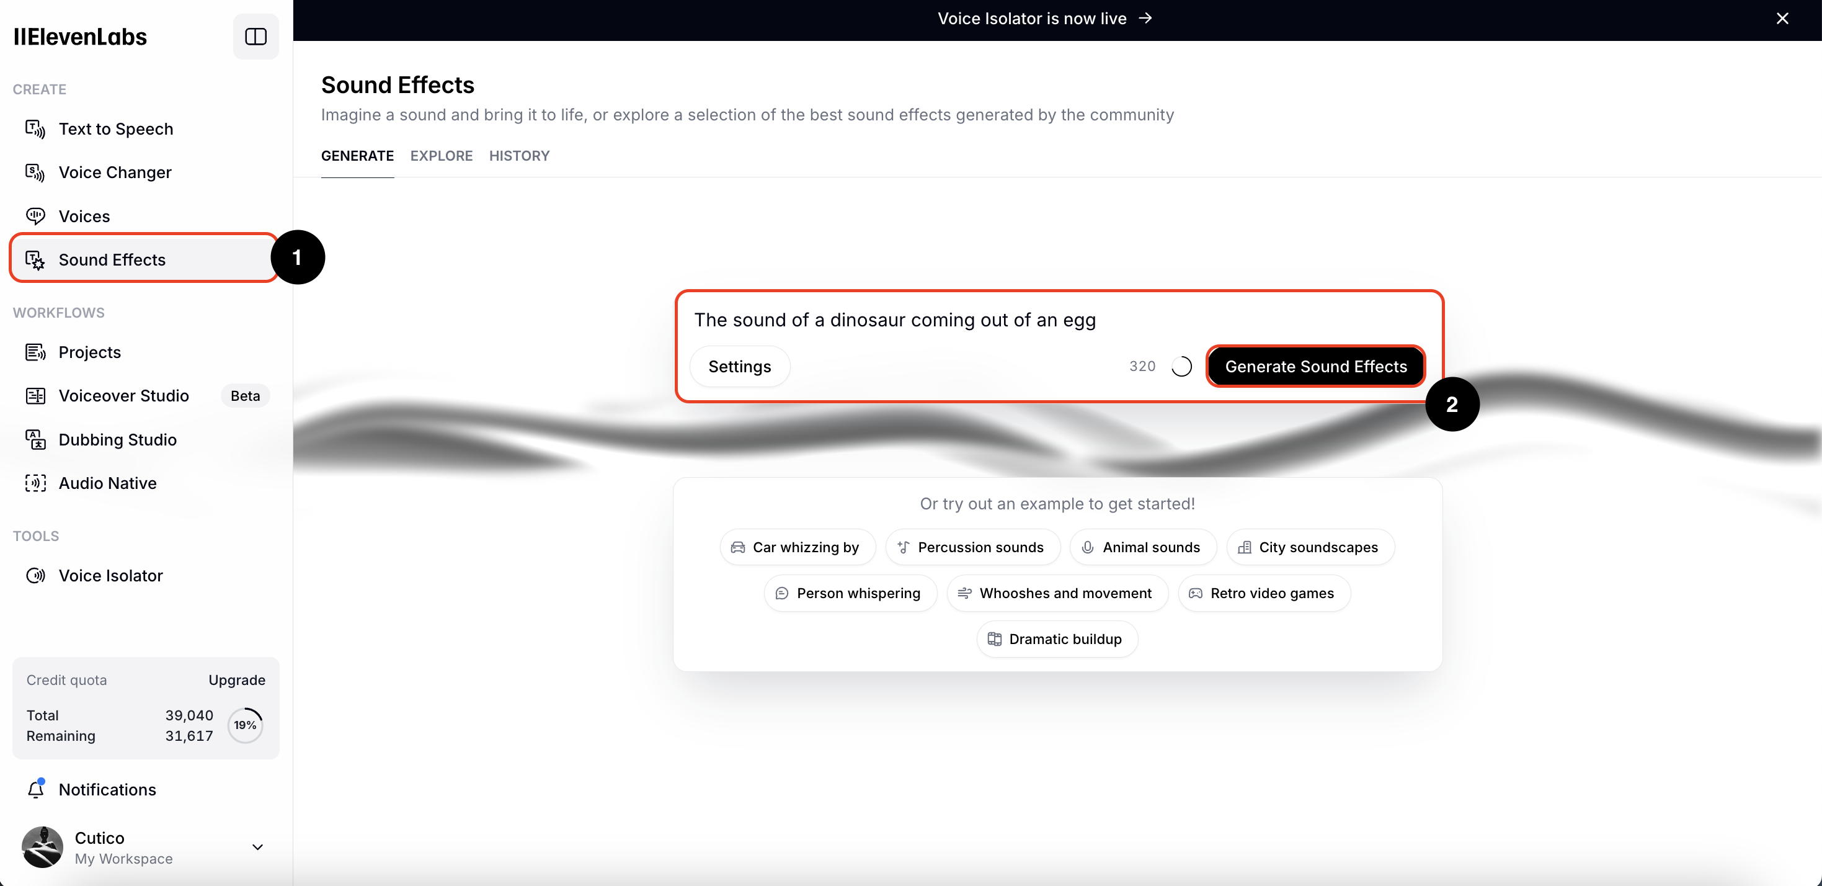Click the Text to Speech sidebar icon
This screenshot has width=1822, height=886.
pyautogui.click(x=35, y=129)
